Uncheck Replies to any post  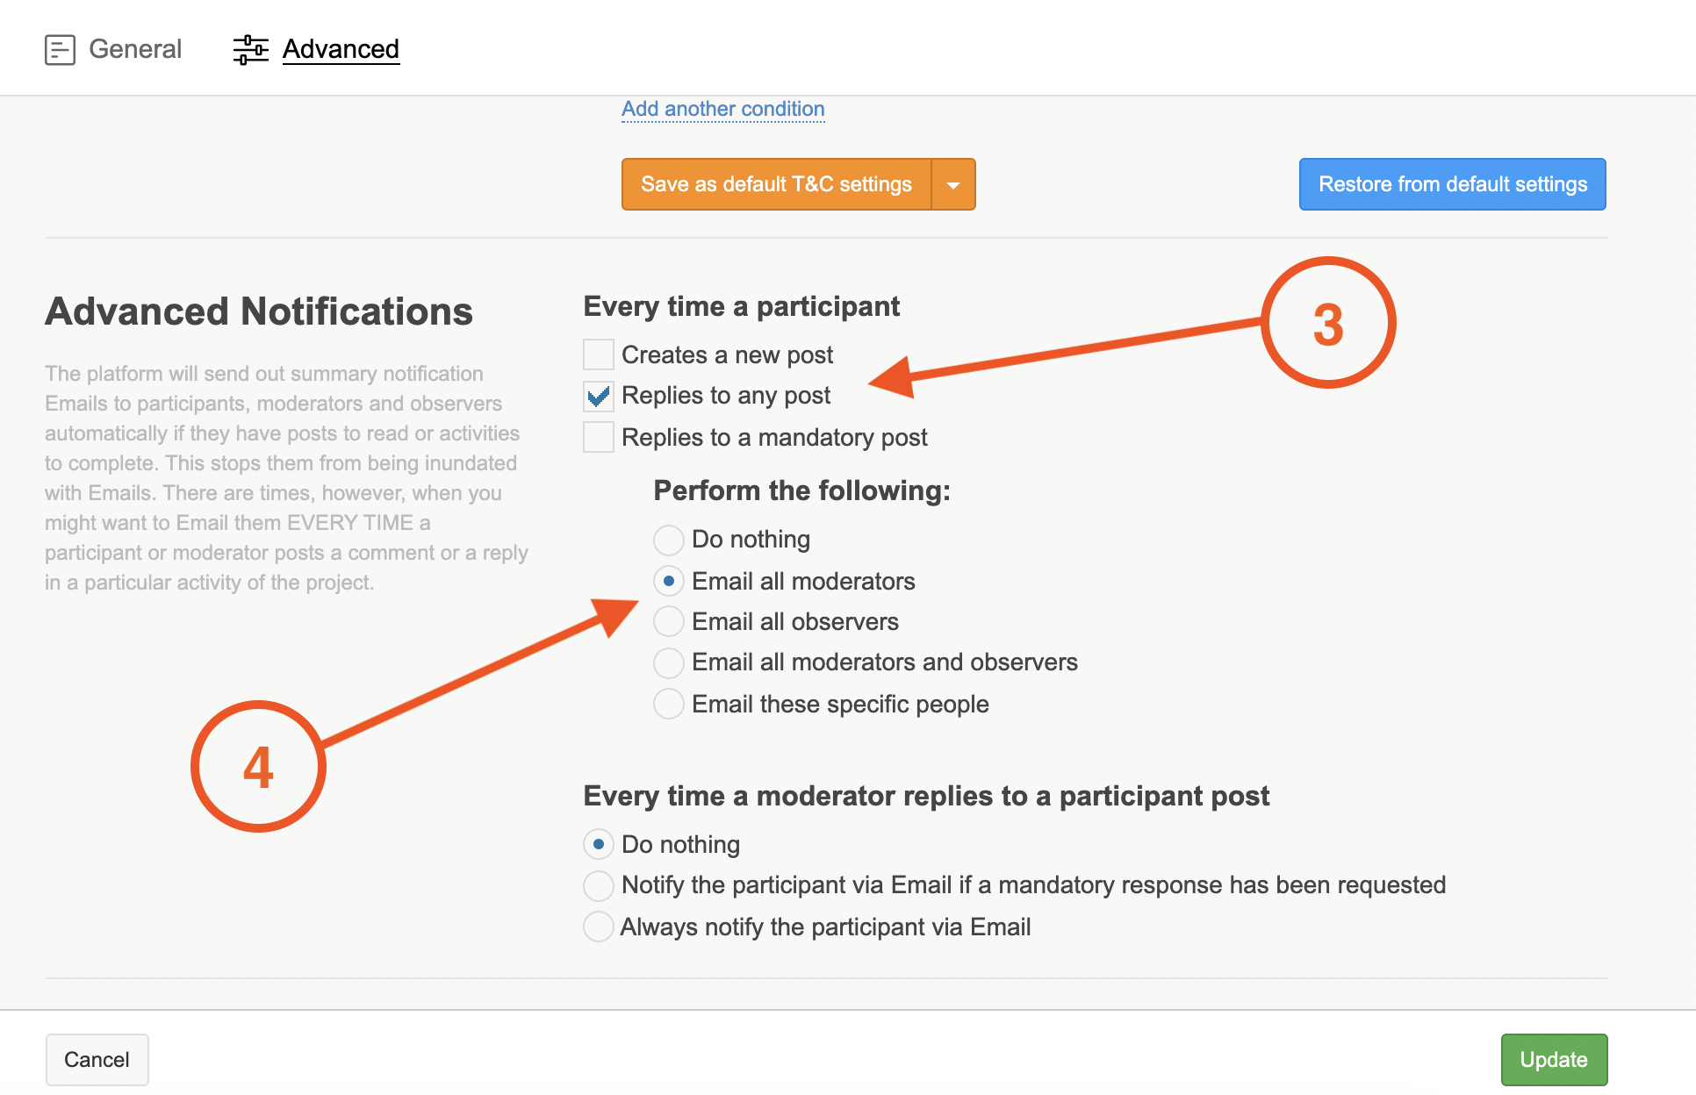[599, 397]
